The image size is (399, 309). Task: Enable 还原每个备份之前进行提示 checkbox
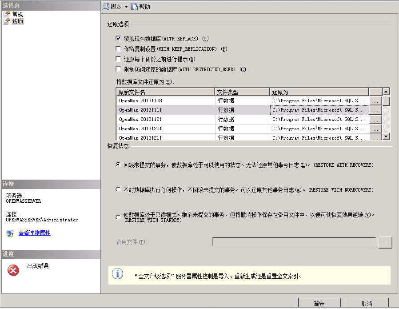pos(118,59)
